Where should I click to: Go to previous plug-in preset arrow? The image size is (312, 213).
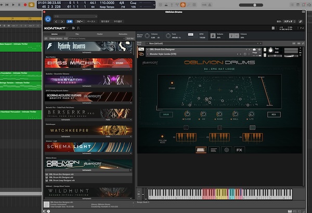pyautogui.click(x=56, y=21)
